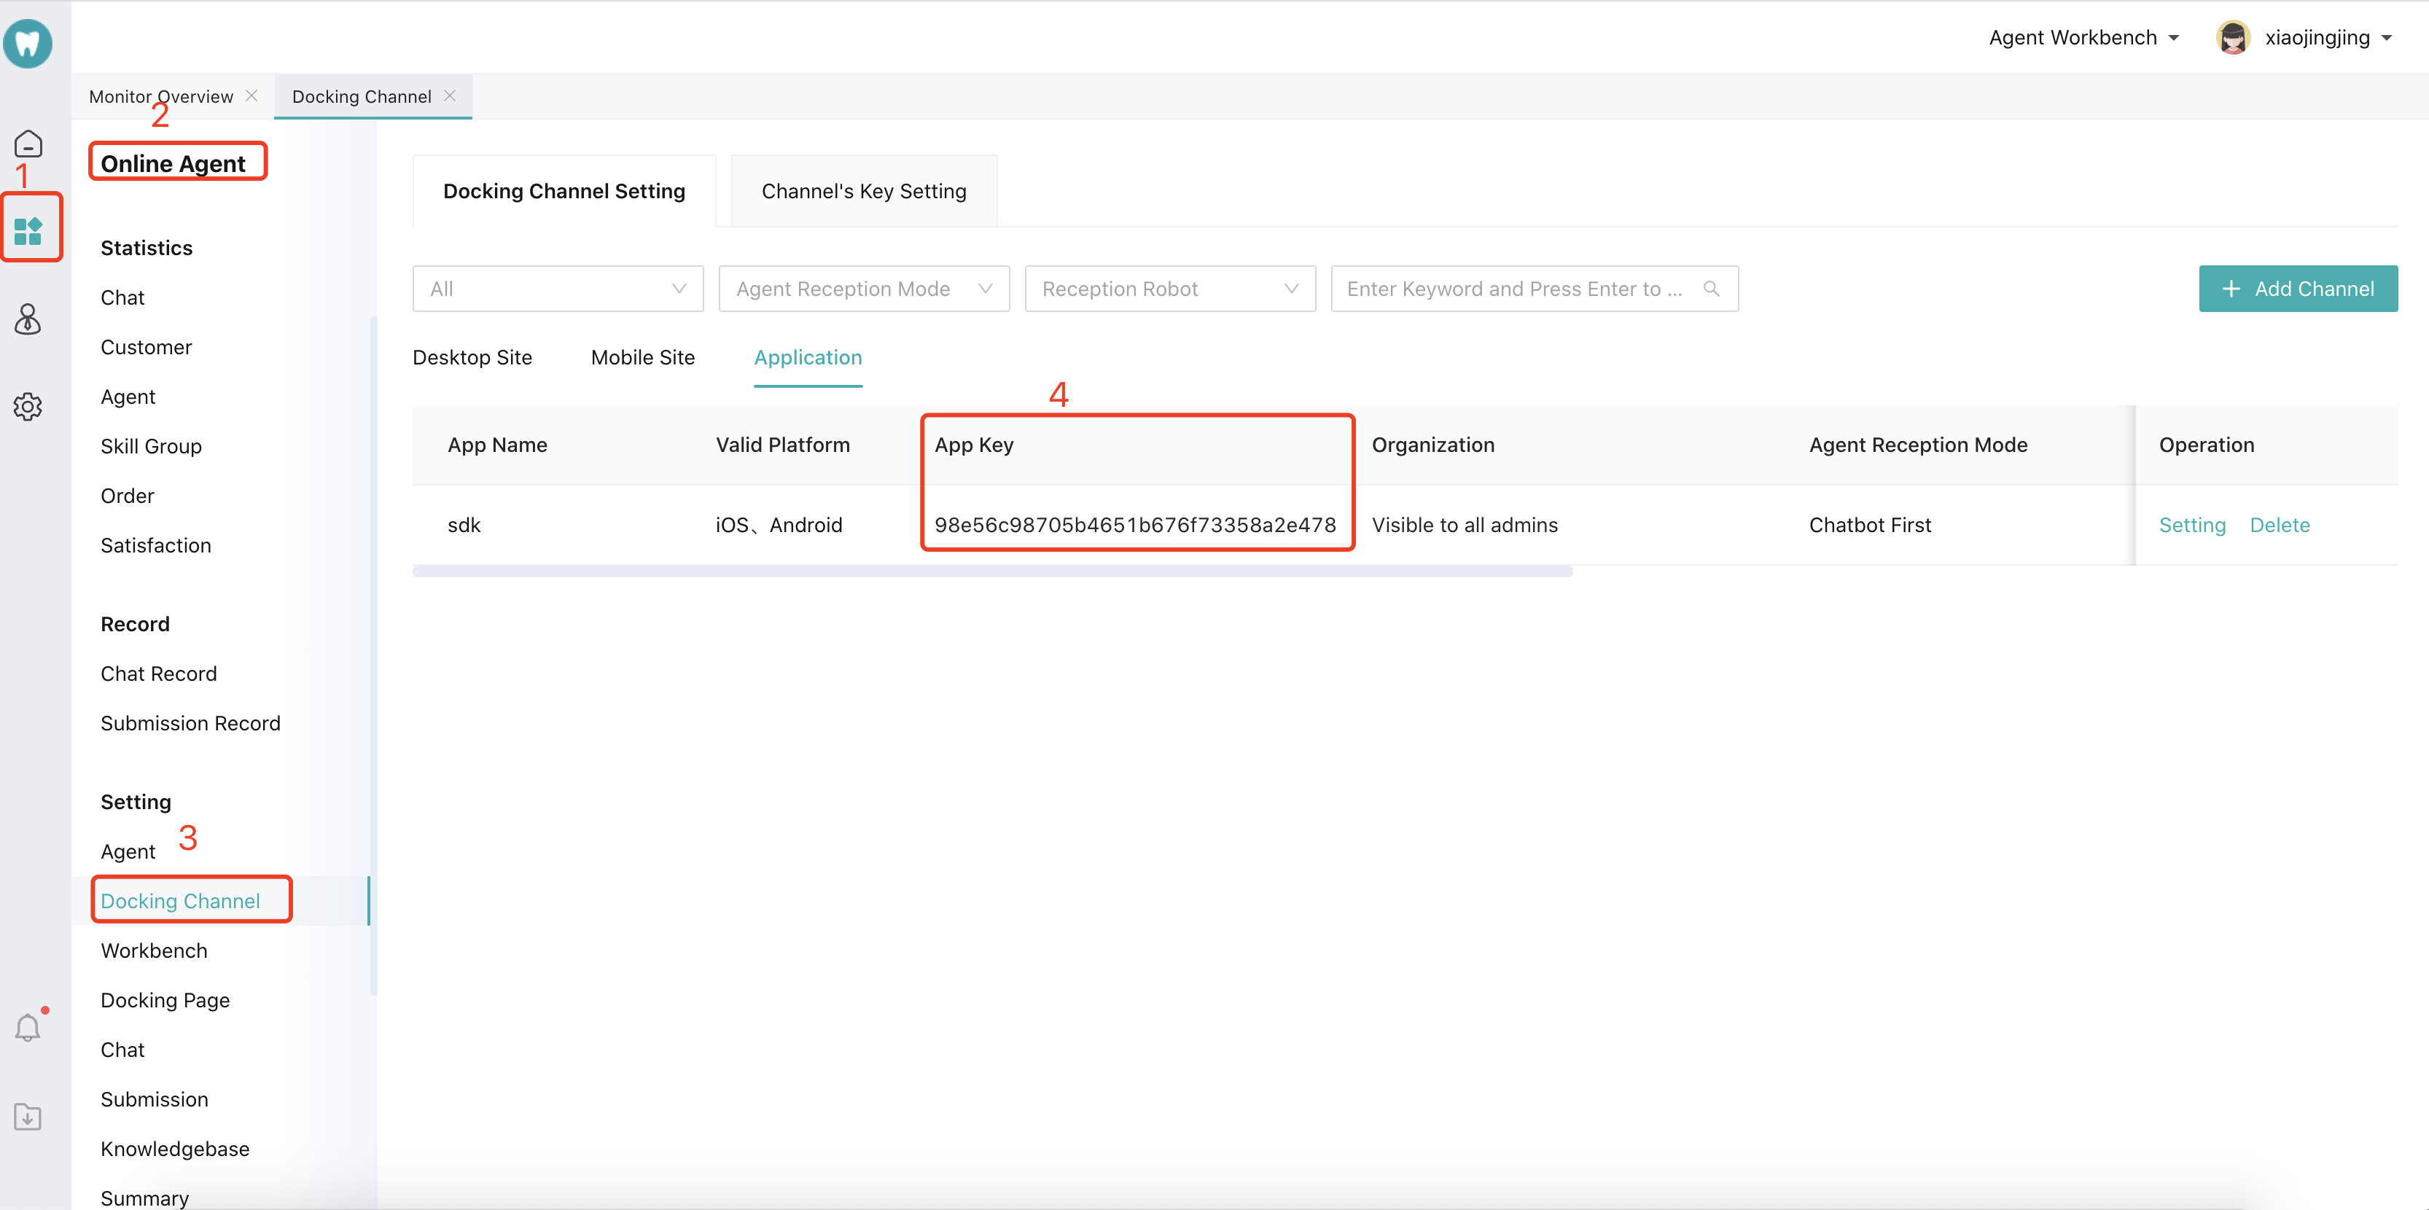Click the Add Channel button
The width and height of the screenshot is (2429, 1210).
(2298, 289)
